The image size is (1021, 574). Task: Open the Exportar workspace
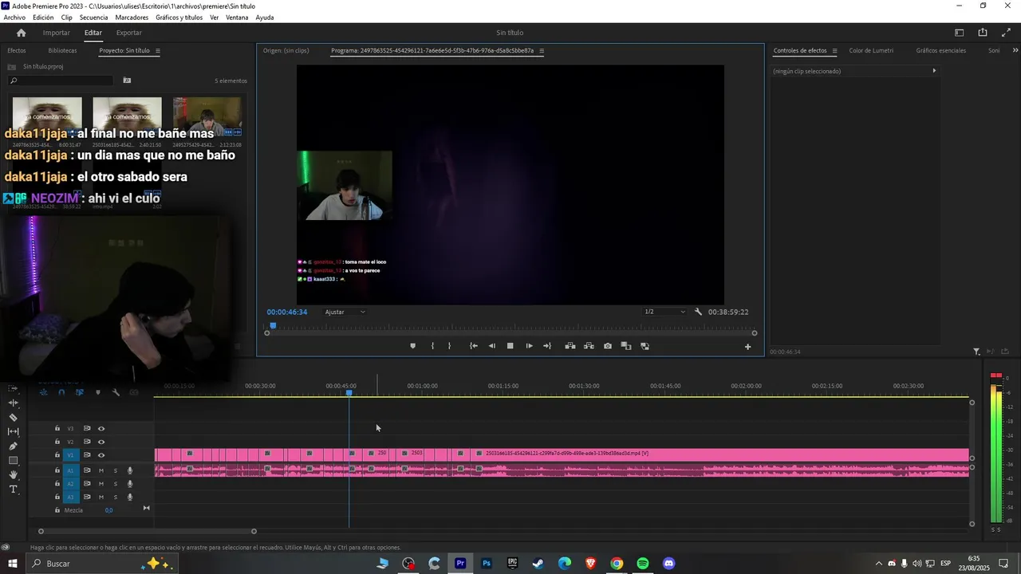click(x=128, y=33)
